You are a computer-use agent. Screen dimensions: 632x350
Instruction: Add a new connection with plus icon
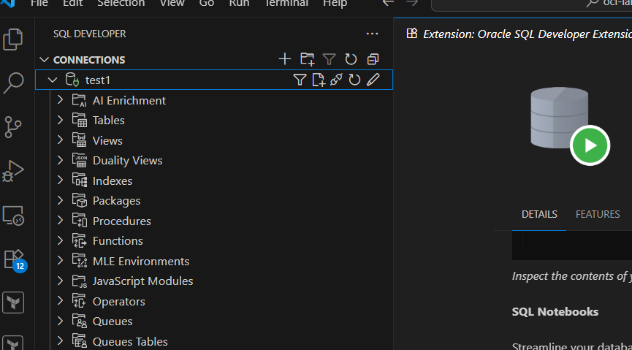pyautogui.click(x=285, y=59)
